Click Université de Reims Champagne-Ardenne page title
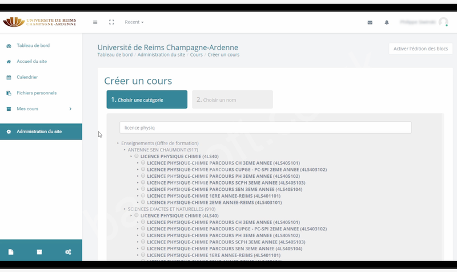This screenshot has height=272, width=457. click(167, 47)
